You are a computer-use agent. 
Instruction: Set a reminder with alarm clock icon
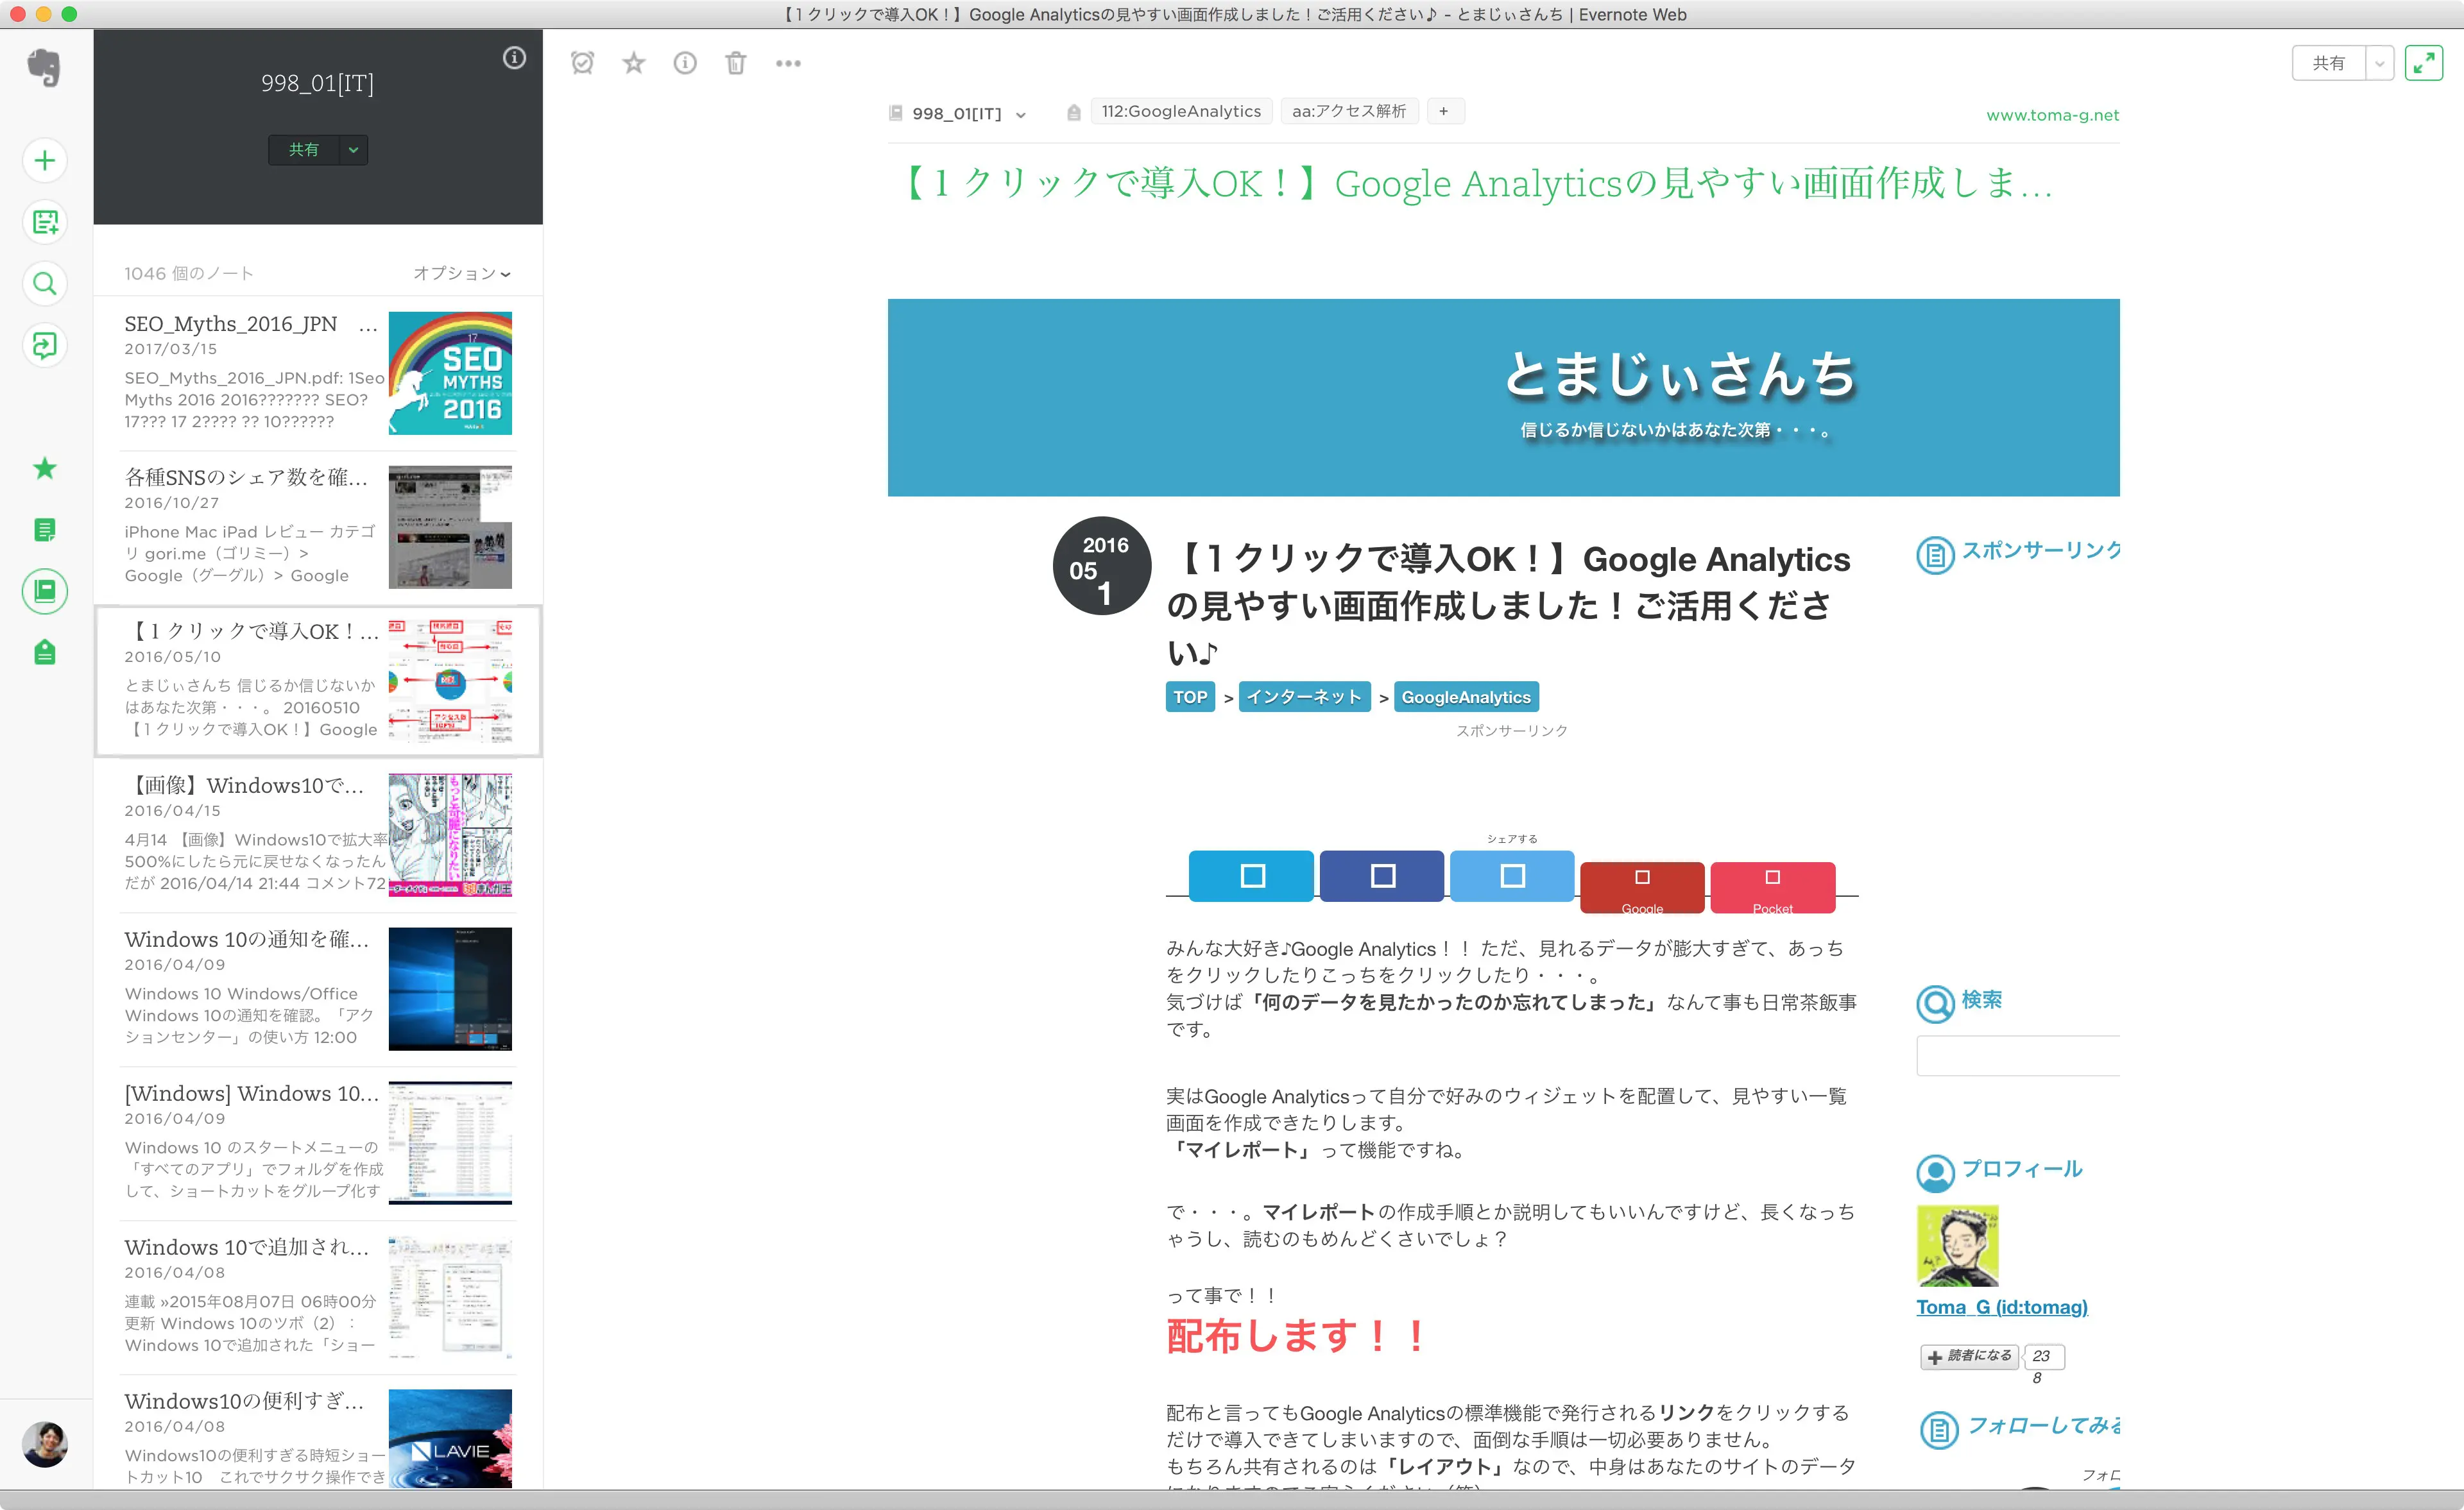point(582,63)
